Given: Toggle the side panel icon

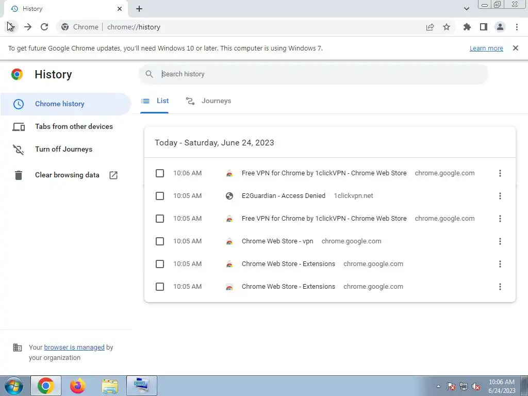Looking at the screenshot, I should coord(484,27).
